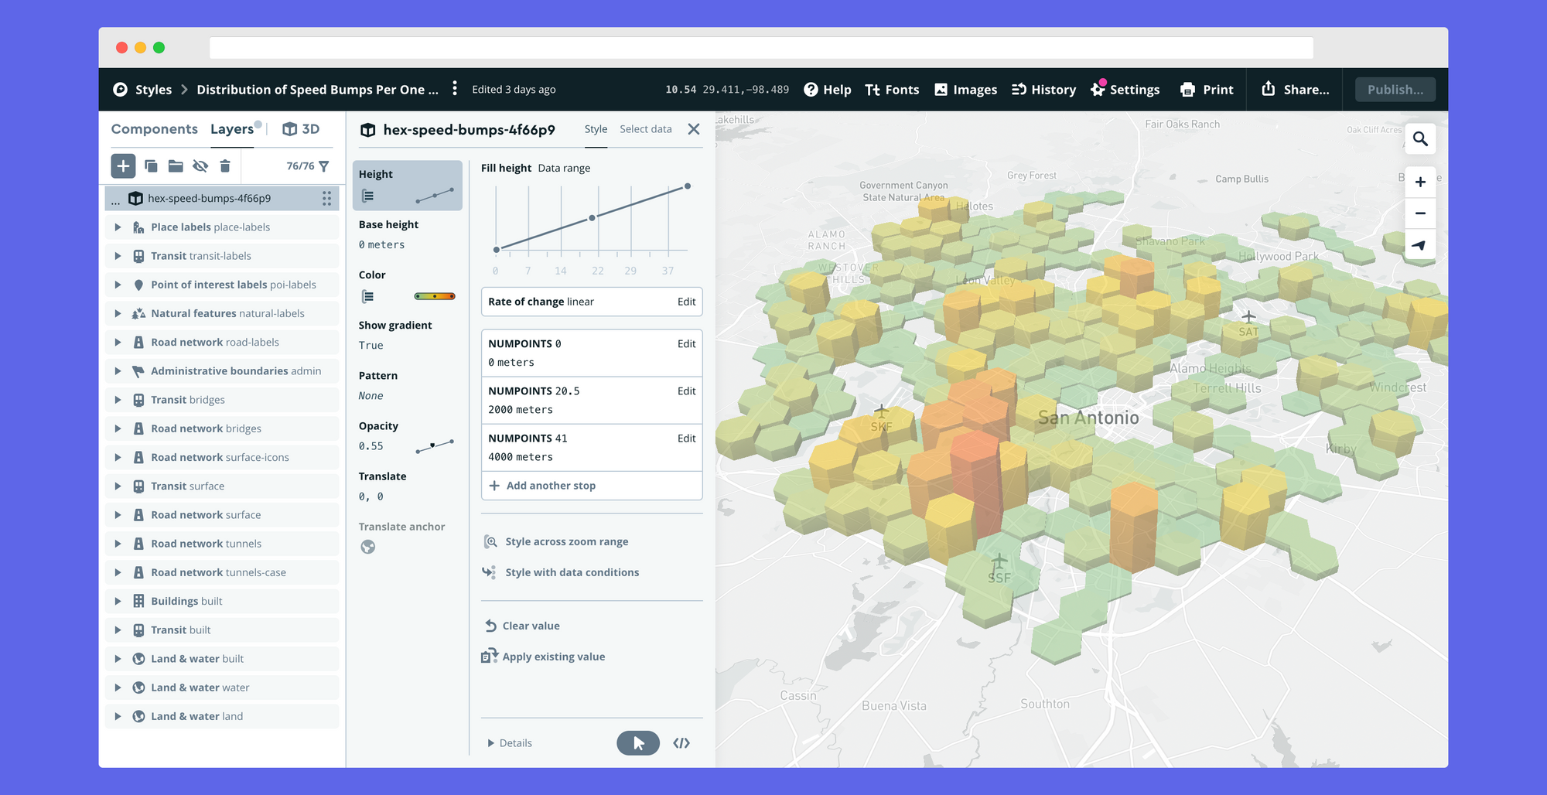Toggle the pointer select mode button

point(637,743)
